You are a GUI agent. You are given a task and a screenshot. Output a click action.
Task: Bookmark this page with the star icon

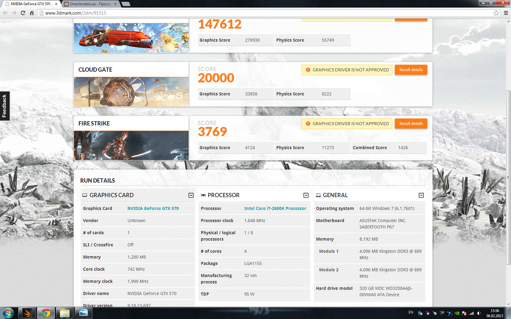tap(496, 13)
